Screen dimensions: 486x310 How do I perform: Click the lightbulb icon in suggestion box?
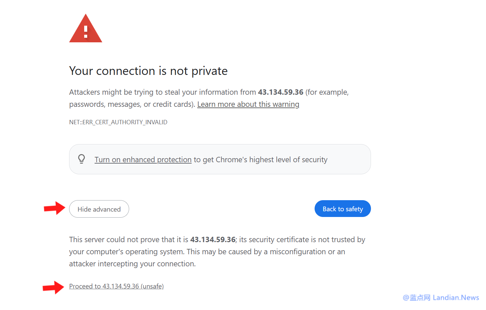82,159
